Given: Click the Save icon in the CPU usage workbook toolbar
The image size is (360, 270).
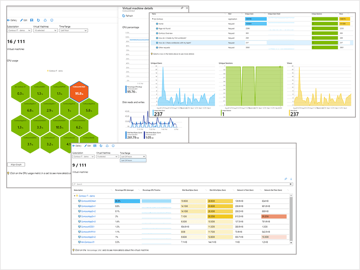Looking at the screenshot, I should point(32,20).
